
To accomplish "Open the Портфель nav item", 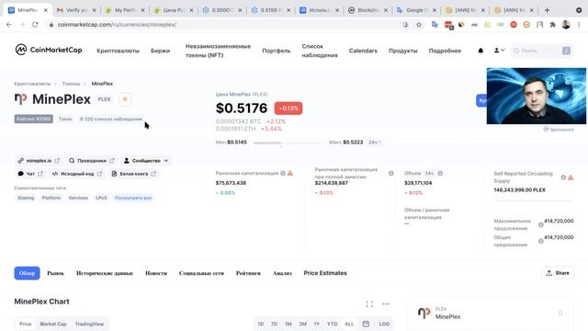I will tap(277, 51).
